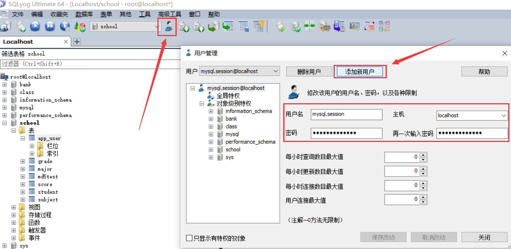Open the User Manager toolbar icon
511x249 pixels.
168,26
